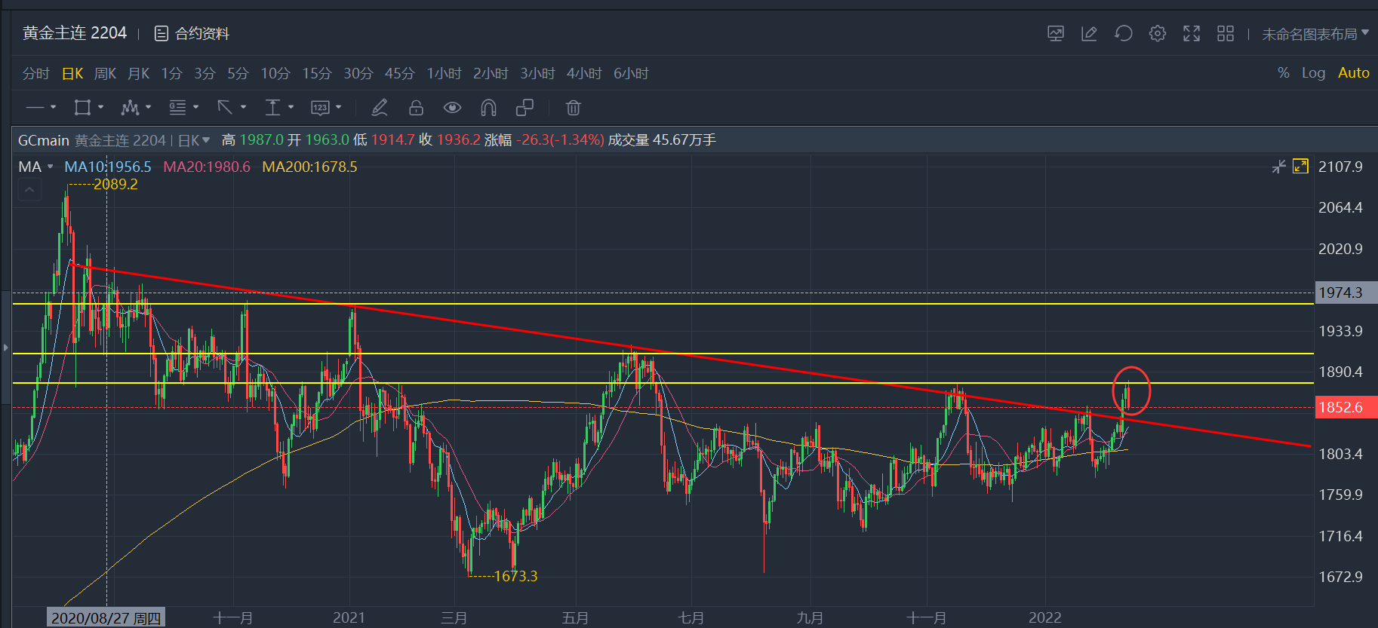Select the vertical measure tool
This screenshot has height=628, width=1378.
[x=272, y=108]
